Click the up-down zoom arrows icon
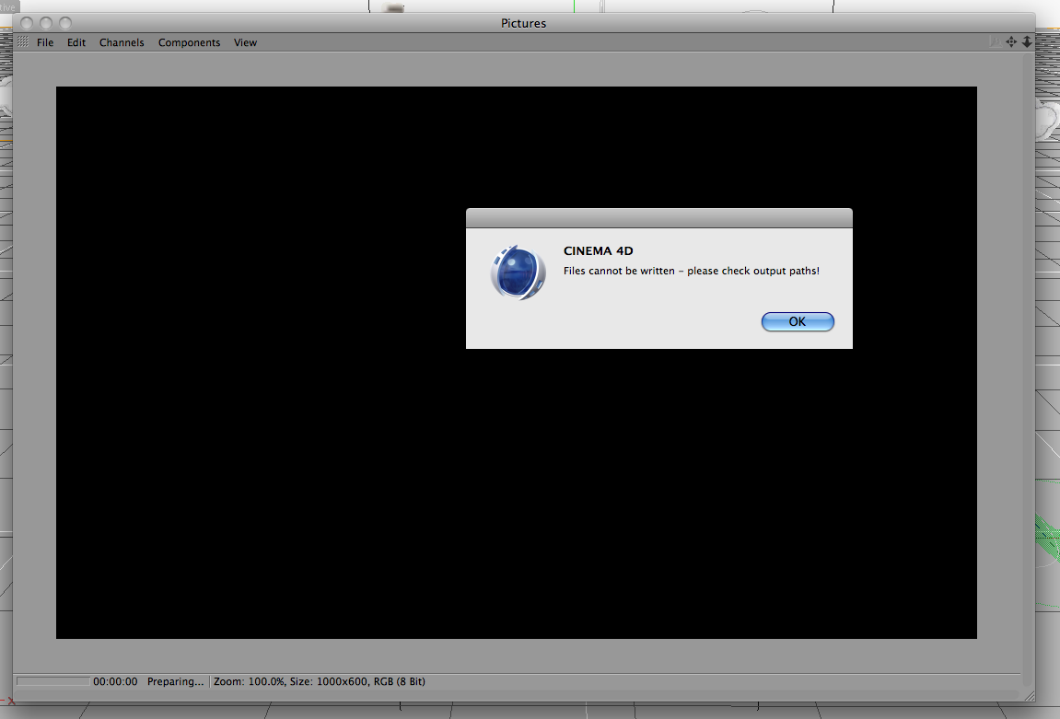Image resolution: width=1060 pixels, height=719 pixels. [1027, 42]
